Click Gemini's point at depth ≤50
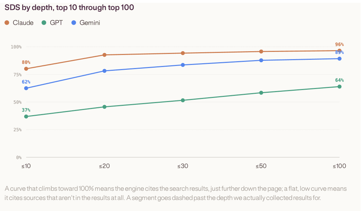This screenshot has width=361, height=211. pyautogui.click(x=261, y=60)
